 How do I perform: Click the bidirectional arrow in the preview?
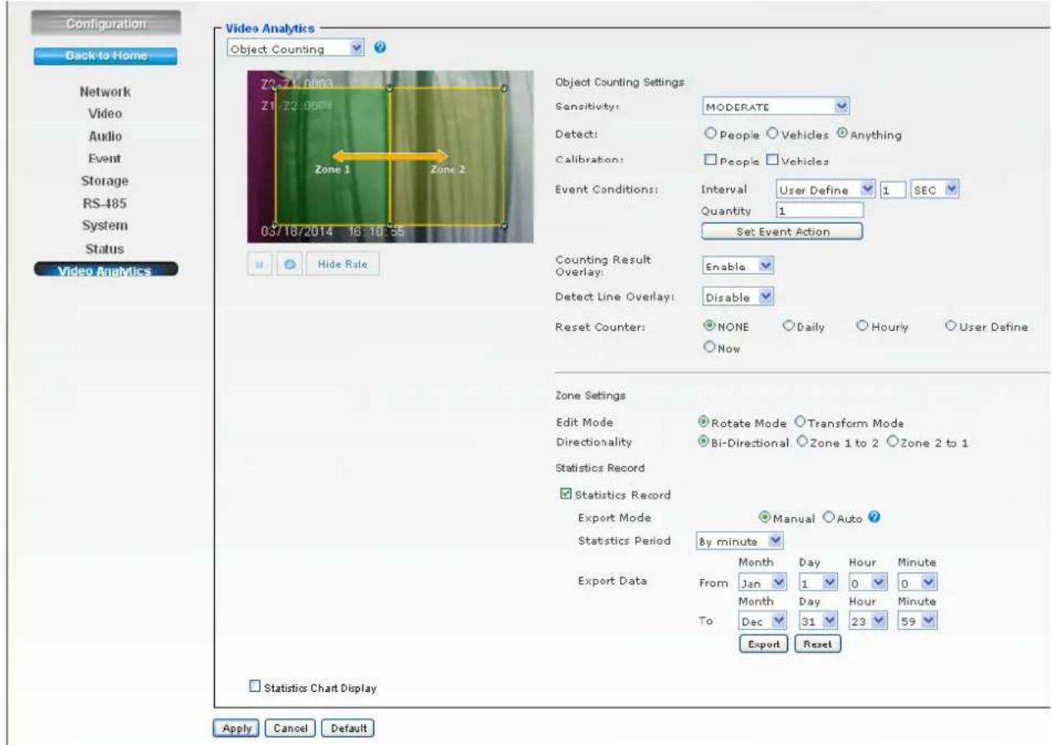click(x=390, y=156)
